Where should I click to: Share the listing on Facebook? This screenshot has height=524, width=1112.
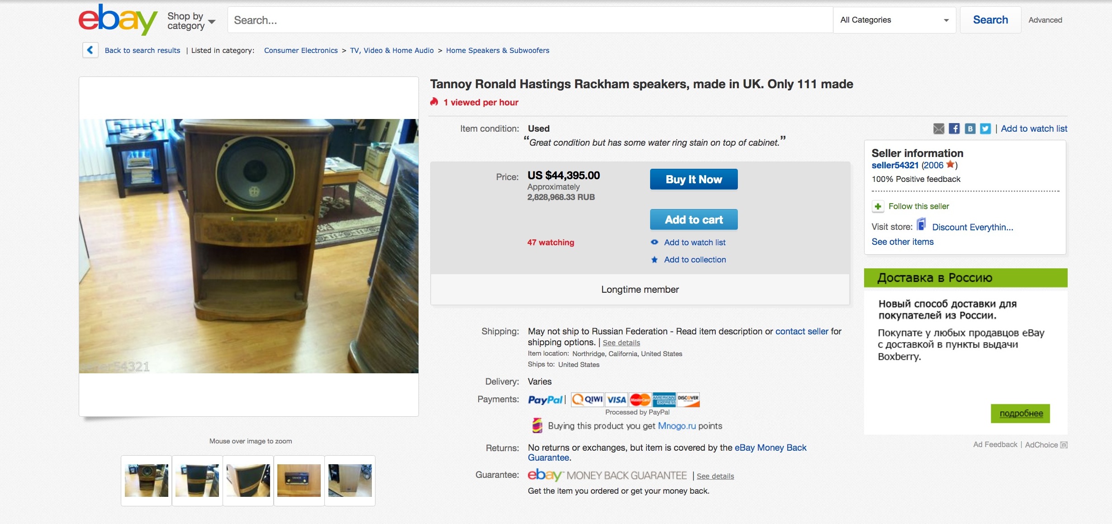(954, 129)
